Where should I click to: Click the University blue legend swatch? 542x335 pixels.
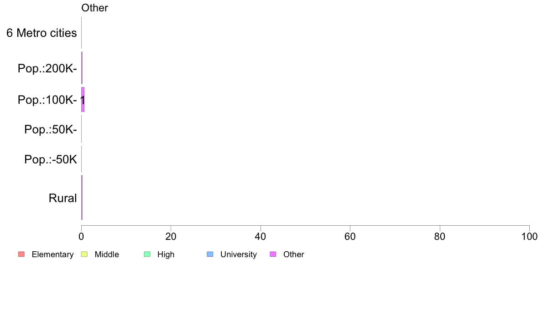210,254
